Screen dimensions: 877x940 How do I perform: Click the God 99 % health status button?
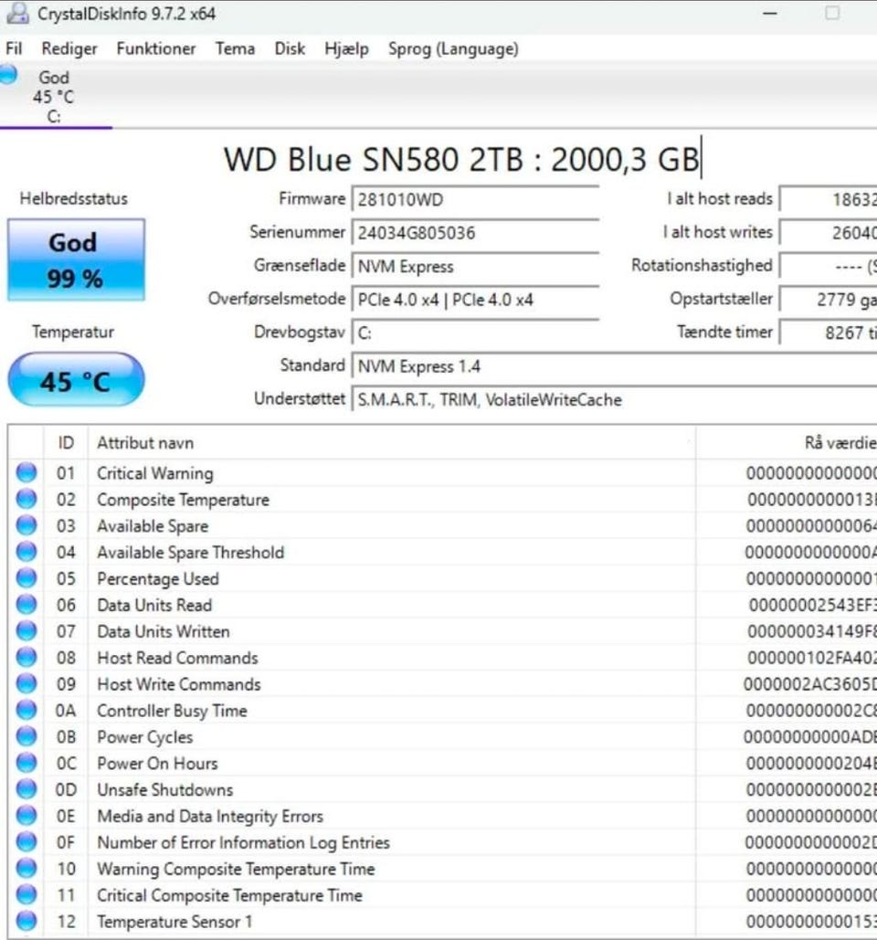pyautogui.click(x=76, y=260)
